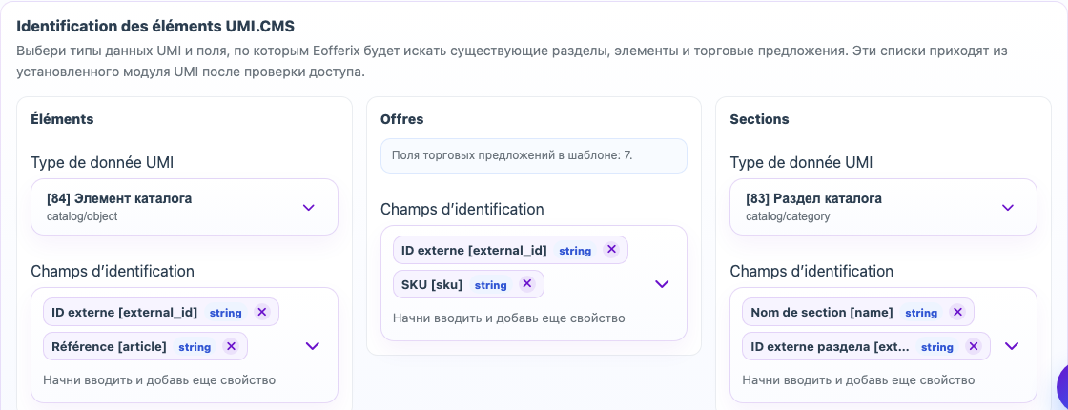Click Type de donnée UMI label in Éléments
Viewport: 1068px width, 410px height.
pos(103,163)
